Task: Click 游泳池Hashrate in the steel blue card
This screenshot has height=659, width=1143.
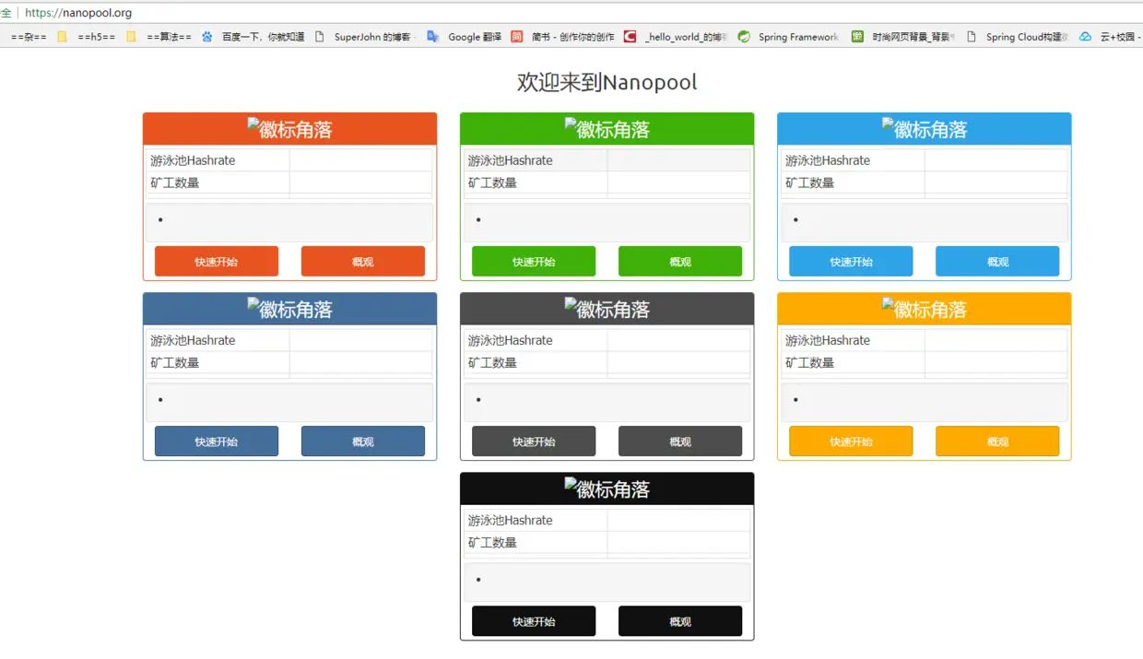Action: (193, 340)
